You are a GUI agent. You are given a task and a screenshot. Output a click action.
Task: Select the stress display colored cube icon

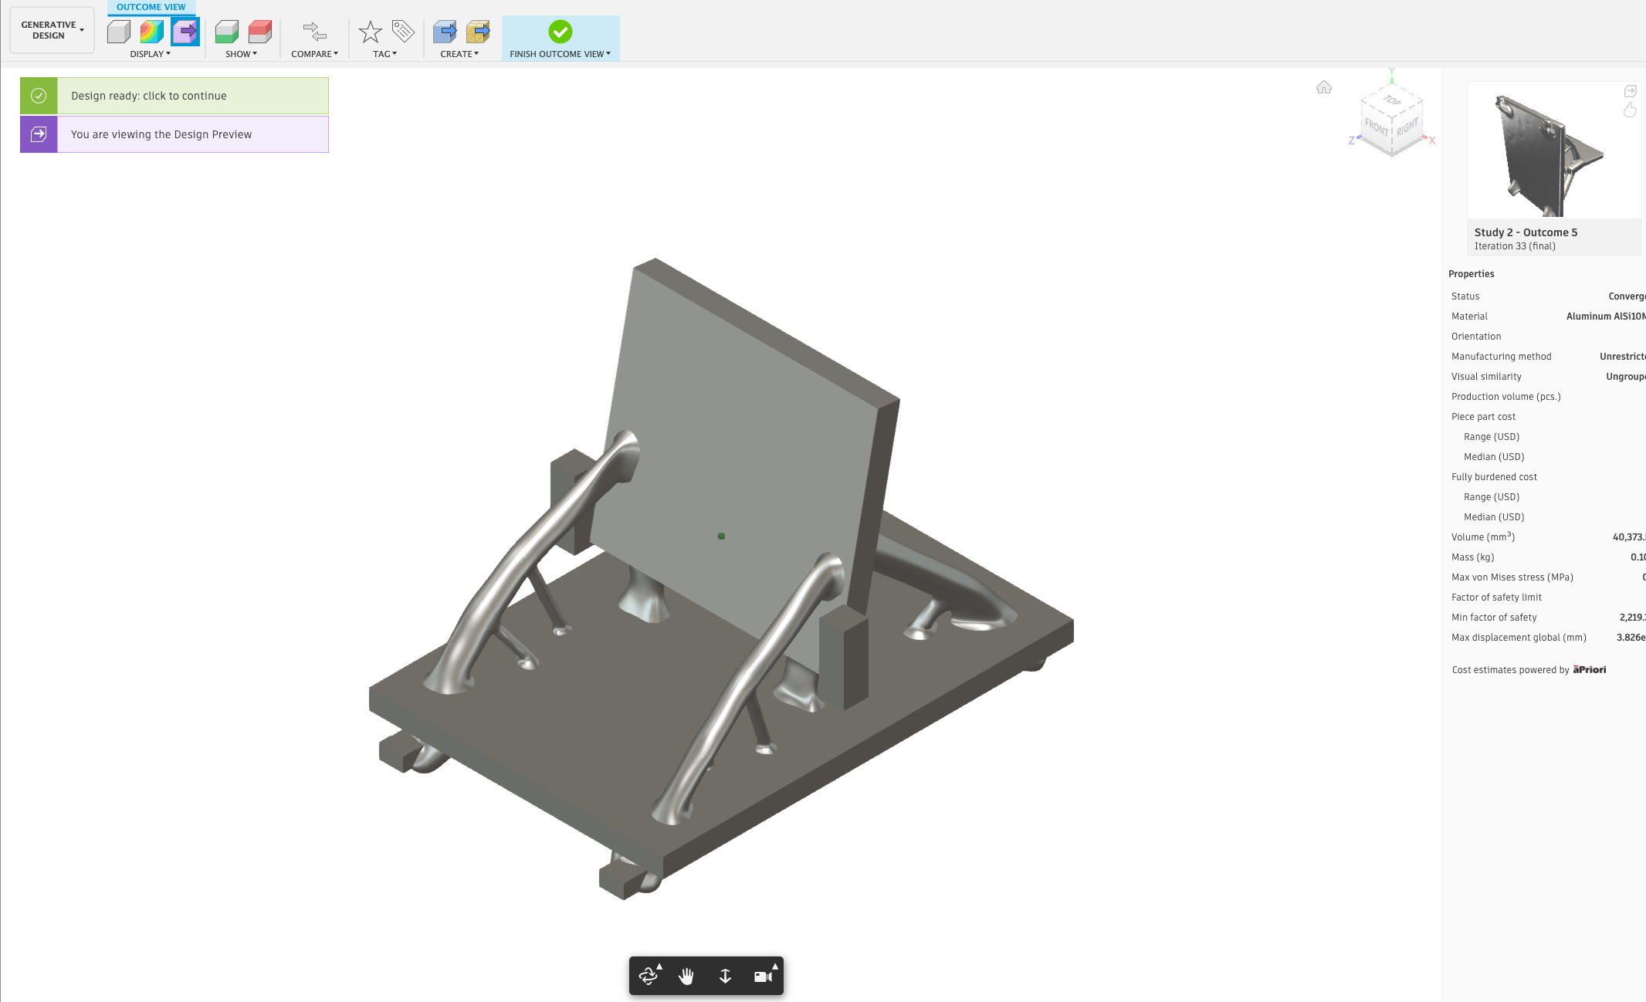[x=151, y=32]
